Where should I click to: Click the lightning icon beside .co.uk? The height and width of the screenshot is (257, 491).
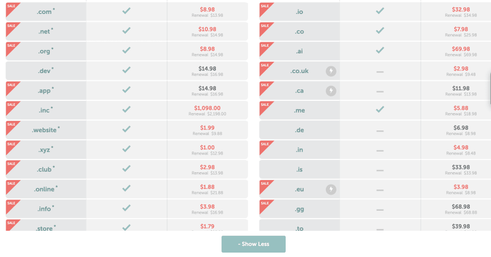click(331, 71)
